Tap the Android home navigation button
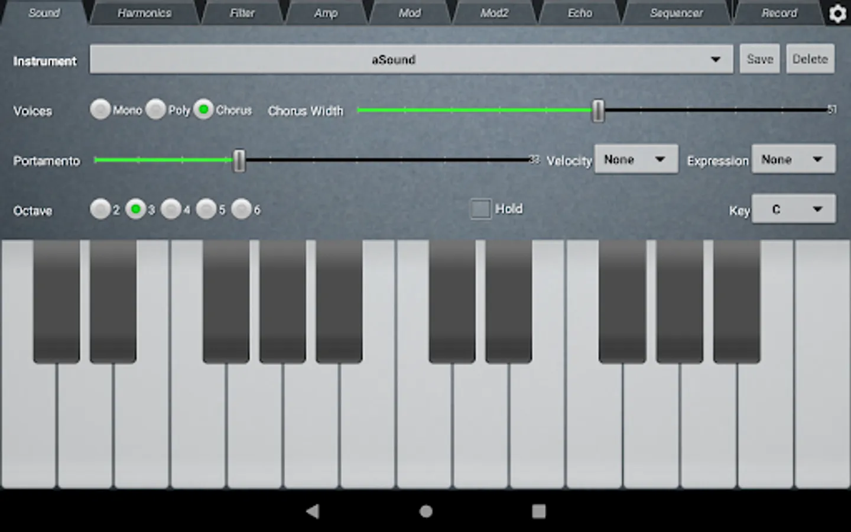The image size is (851, 532). coord(425,511)
